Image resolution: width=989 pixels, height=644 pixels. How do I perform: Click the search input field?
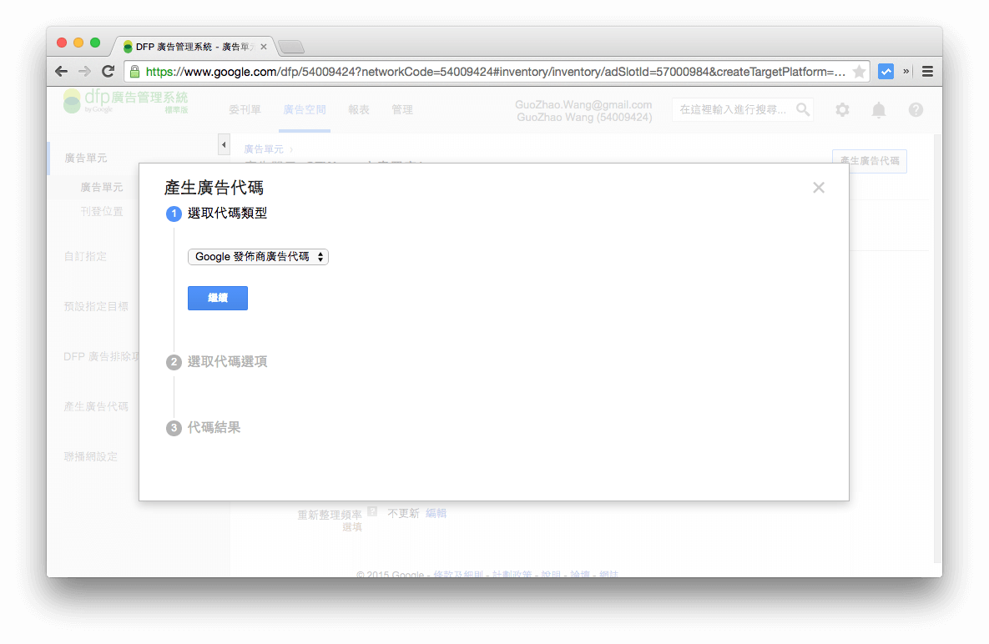click(734, 109)
